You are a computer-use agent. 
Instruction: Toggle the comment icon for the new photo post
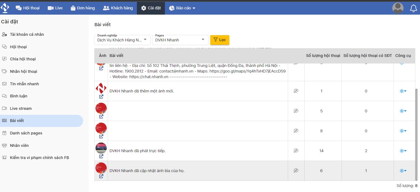[x=296, y=91]
